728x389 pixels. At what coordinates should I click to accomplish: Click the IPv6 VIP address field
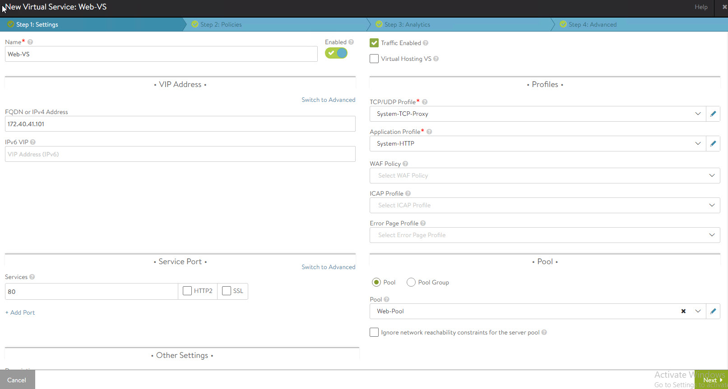(x=180, y=154)
